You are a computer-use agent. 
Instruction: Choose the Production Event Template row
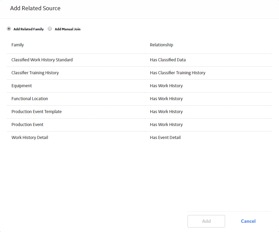pyautogui.click(x=139, y=112)
